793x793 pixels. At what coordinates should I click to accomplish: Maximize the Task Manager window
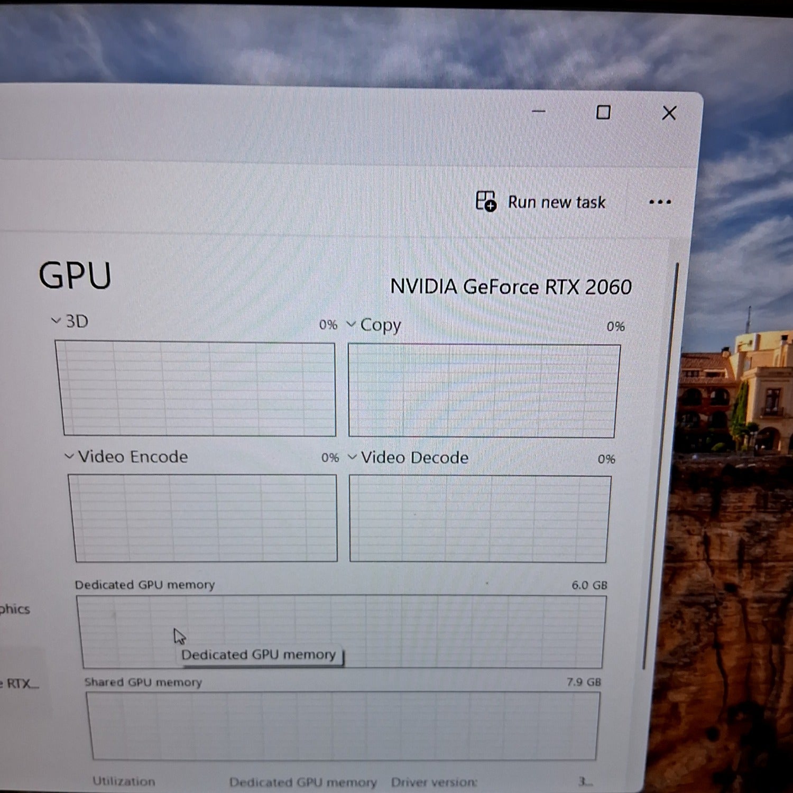(x=603, y=113)
